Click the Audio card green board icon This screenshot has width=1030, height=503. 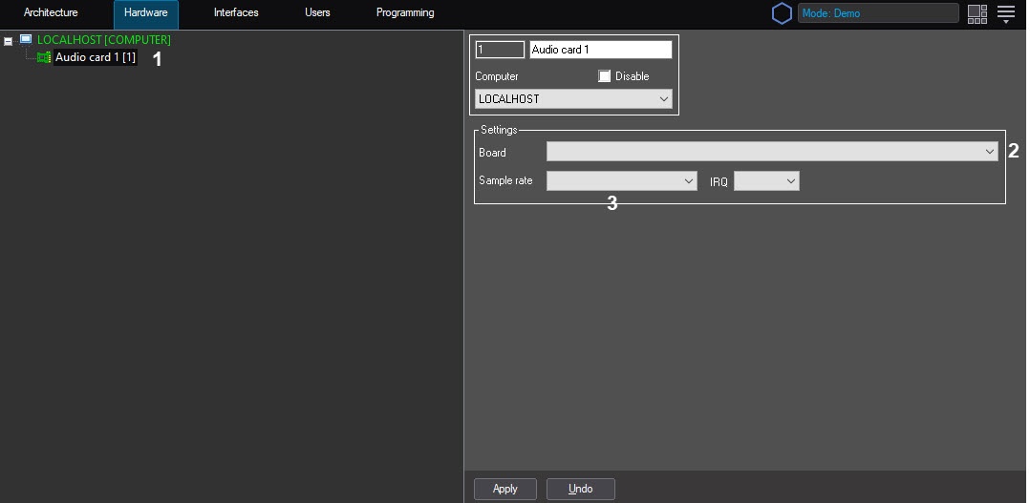(x=44, y=57)
